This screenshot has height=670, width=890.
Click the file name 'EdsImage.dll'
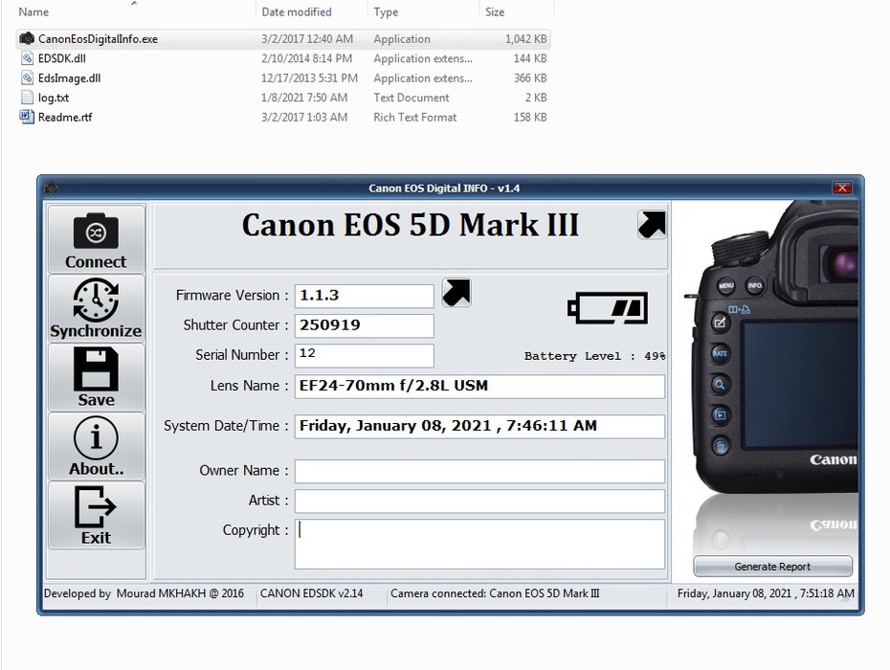[x=69, y=78]
